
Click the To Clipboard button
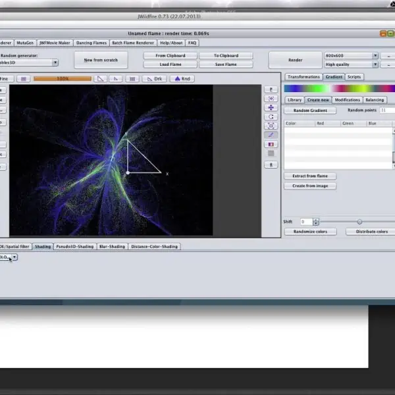[226, 56]
